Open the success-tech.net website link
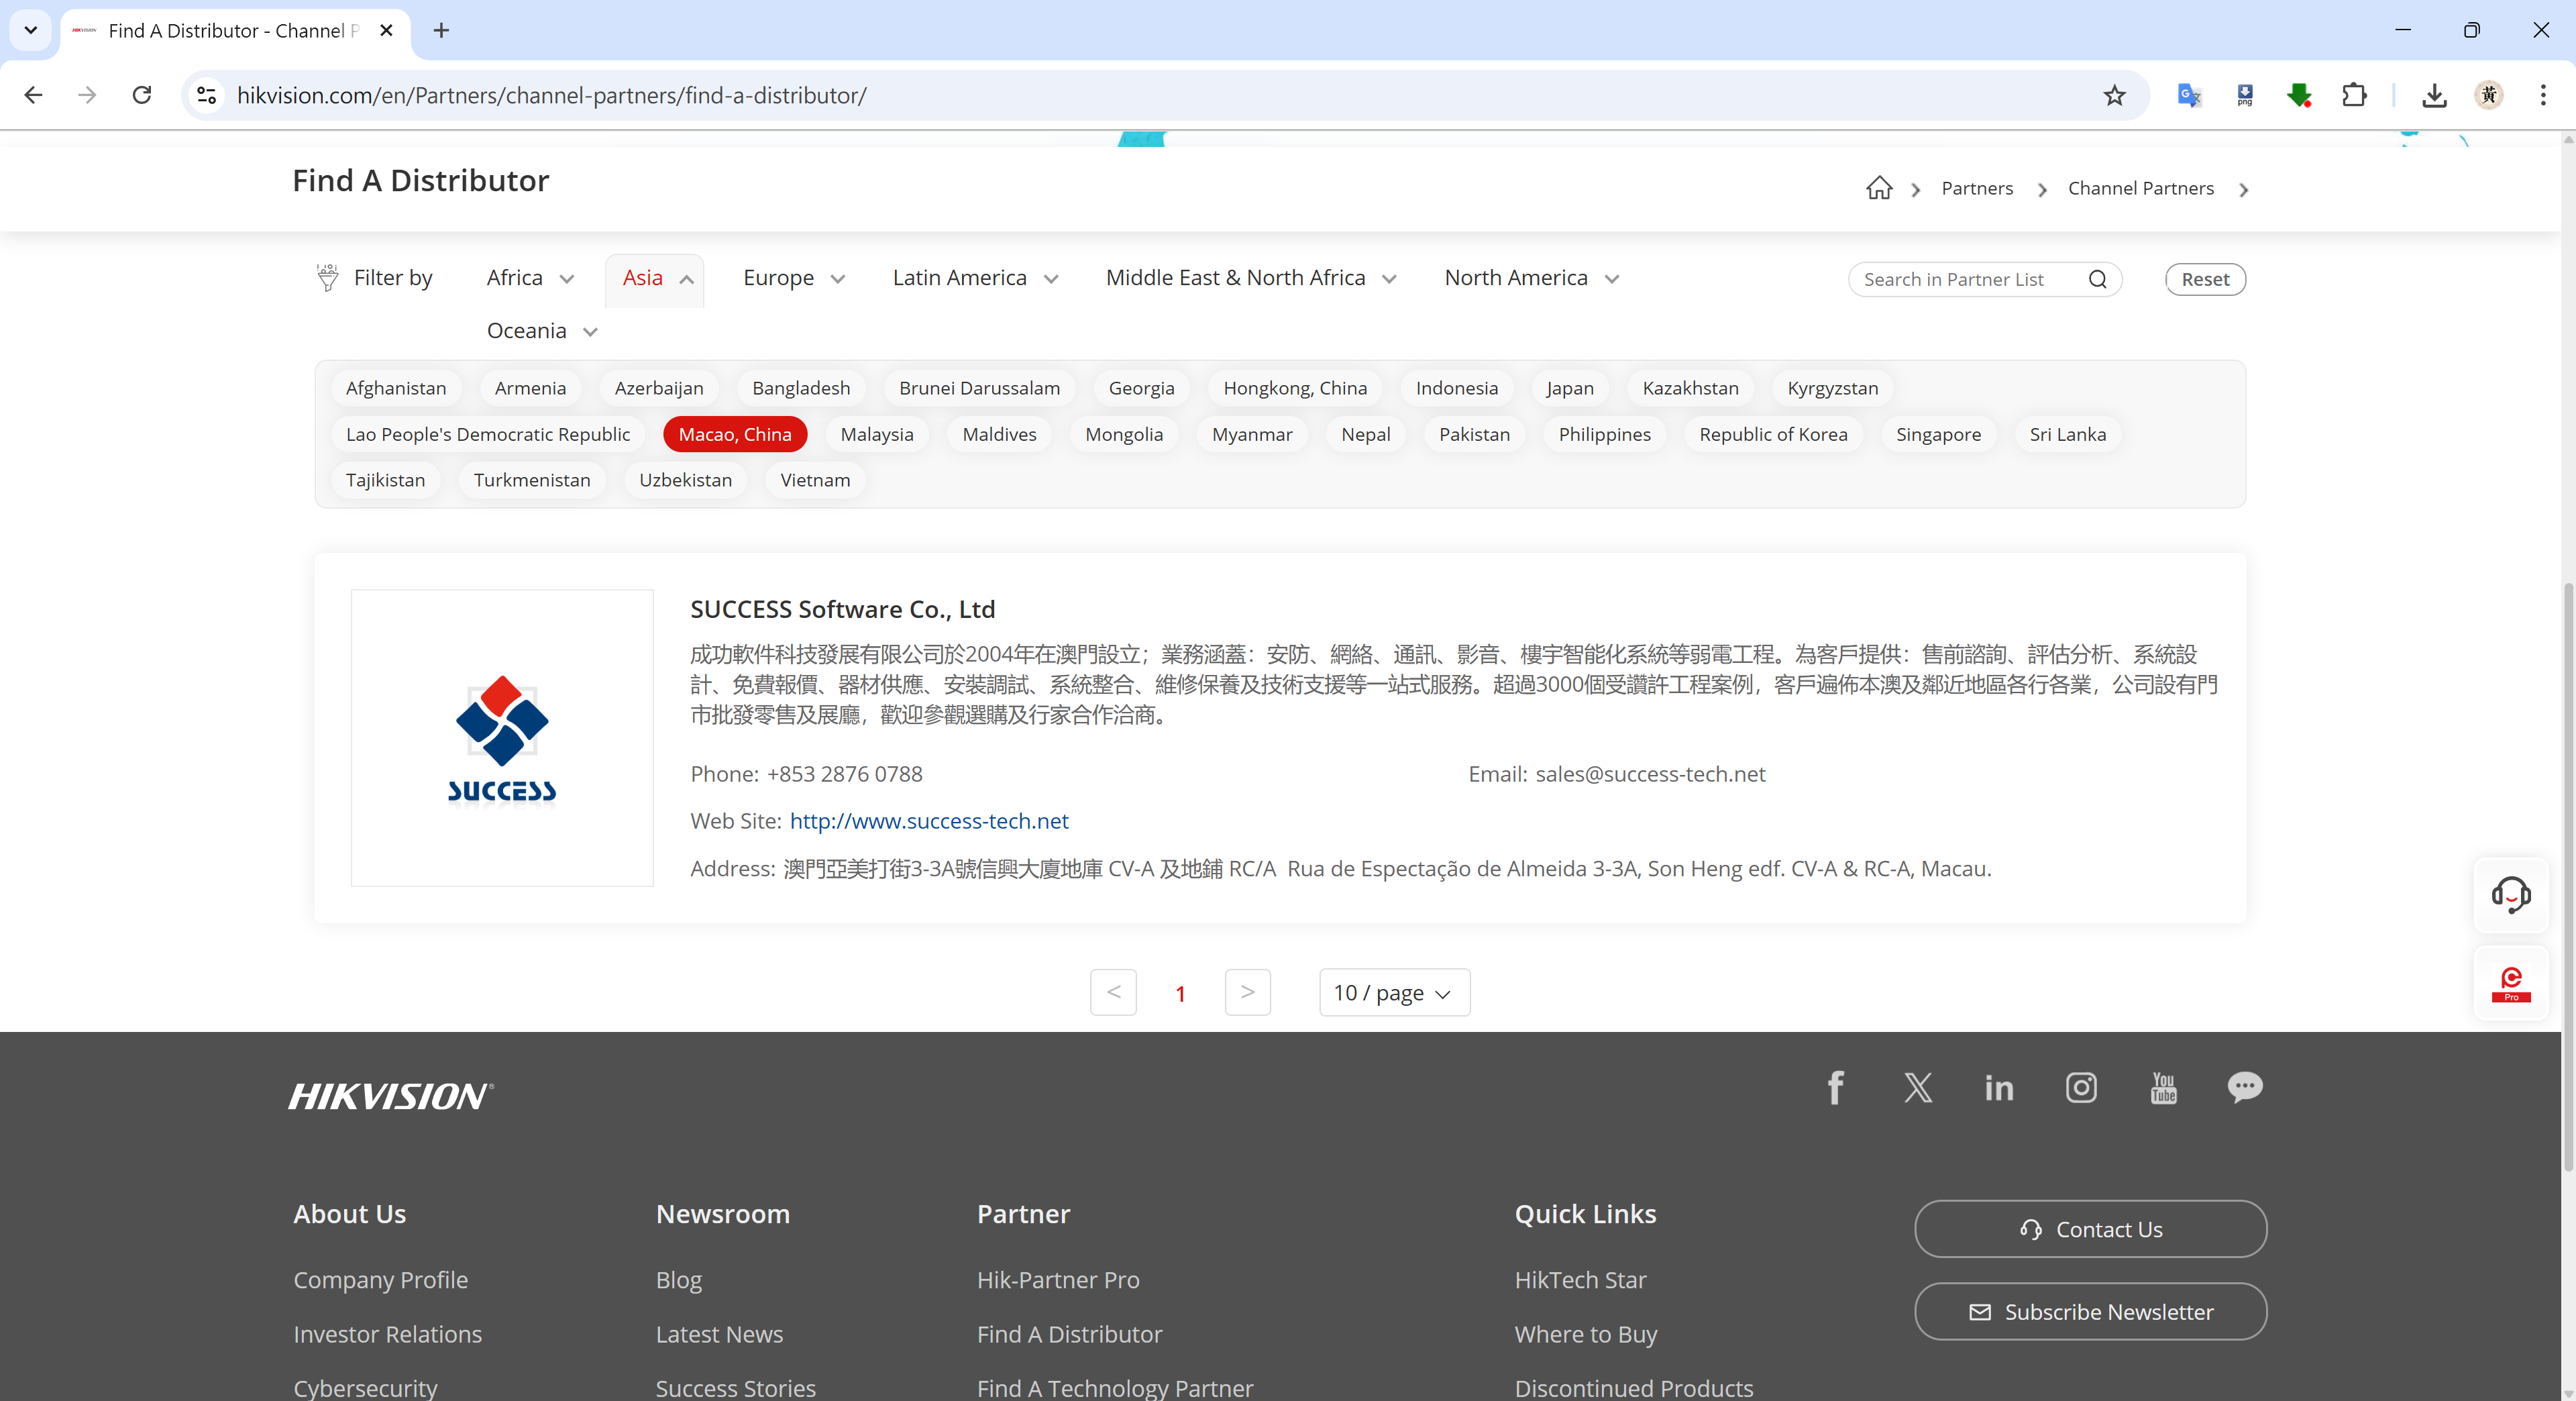The height and width of the screenshot is (1401, 2576). pyautogui.click(x=928, y=821)
